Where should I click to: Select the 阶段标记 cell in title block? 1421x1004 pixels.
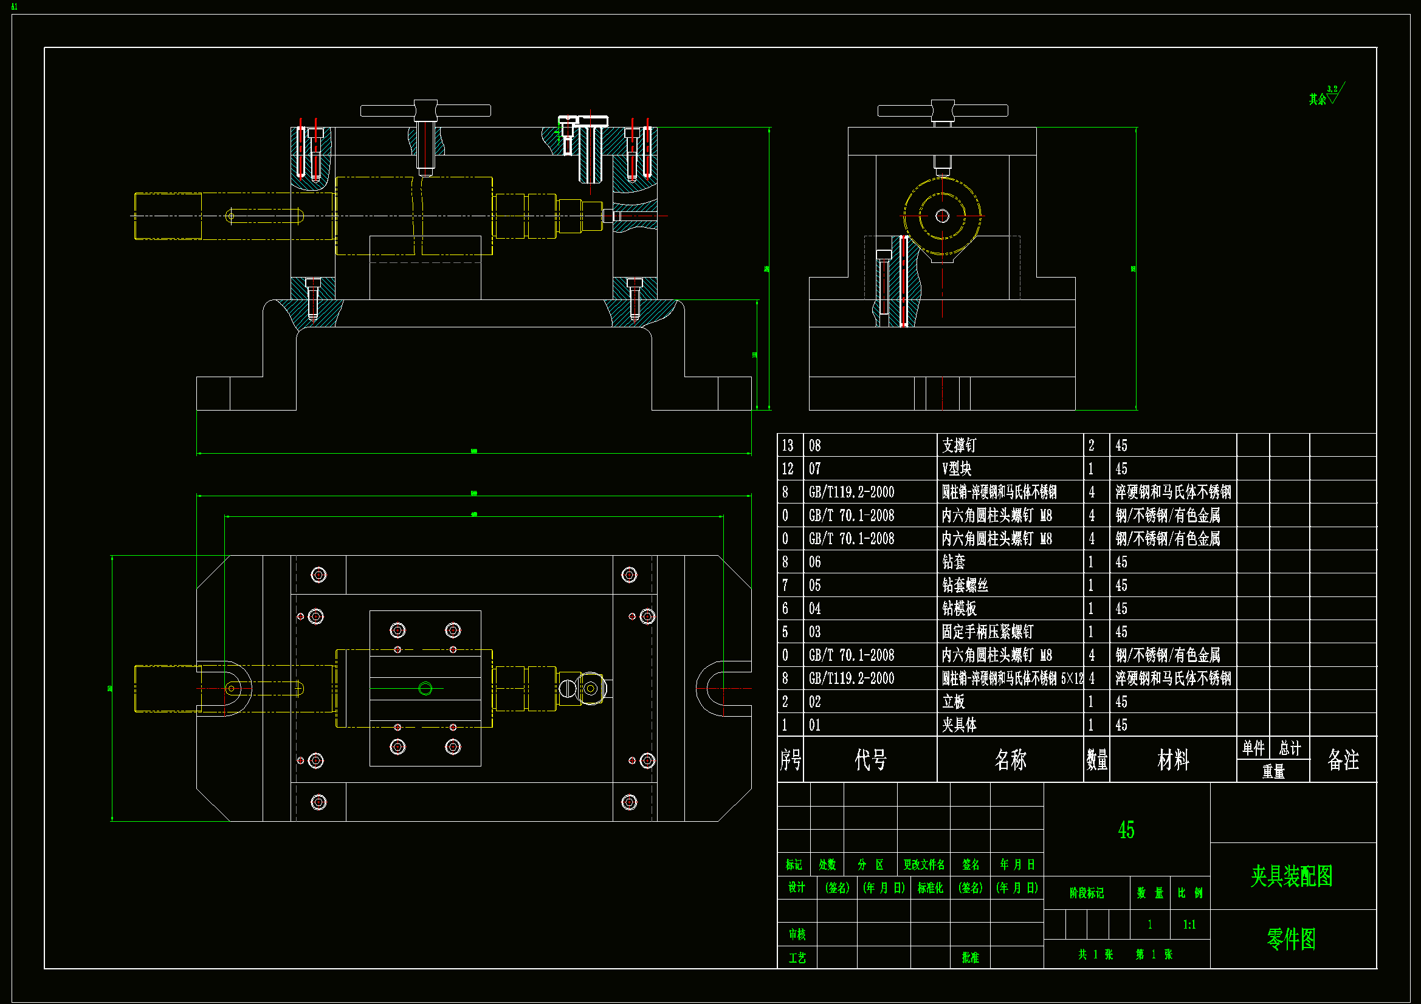pyautogui.click(x=1086, y=893)
